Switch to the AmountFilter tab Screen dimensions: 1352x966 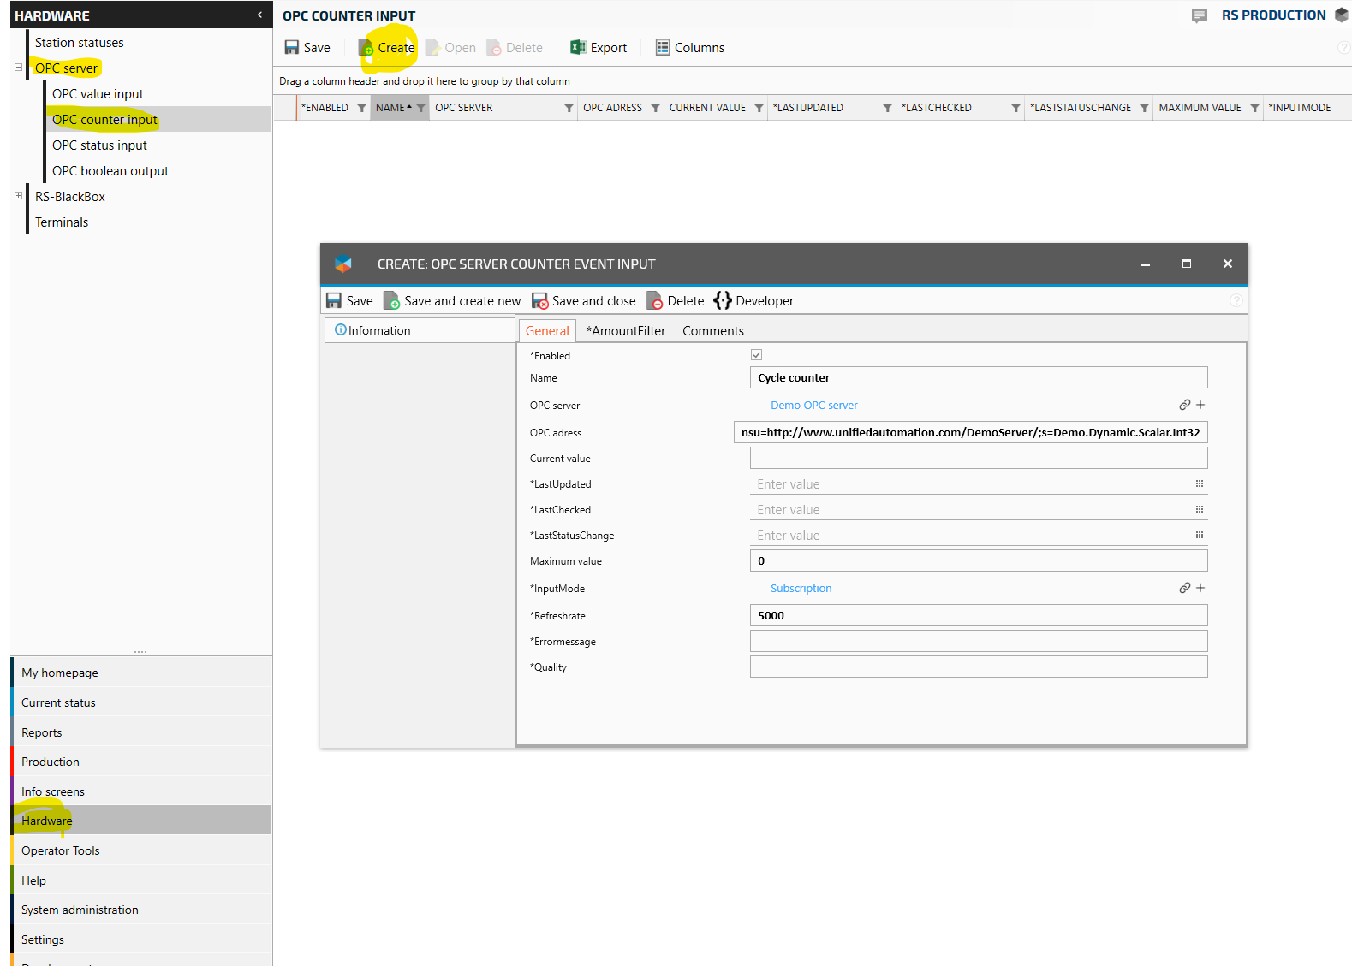click(625, 331)
